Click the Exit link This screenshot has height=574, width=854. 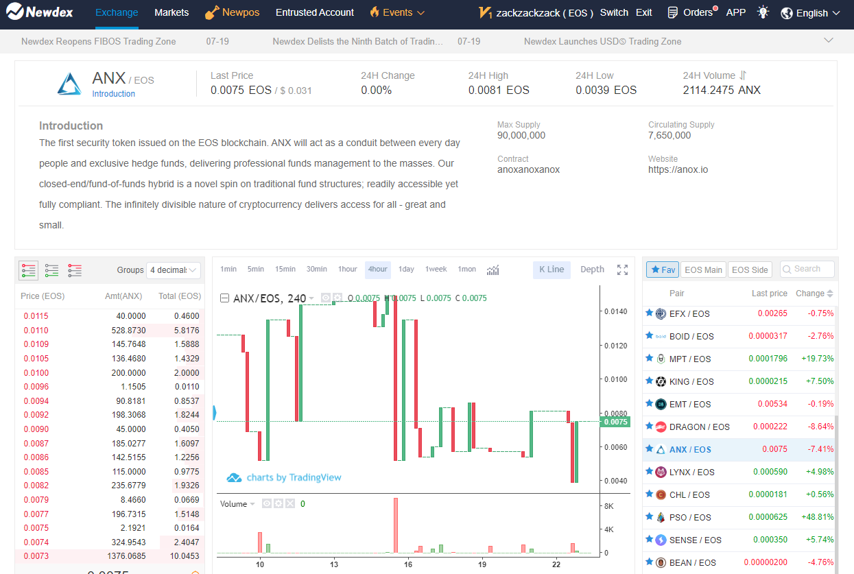644,12
